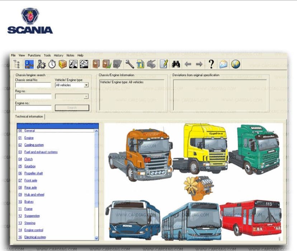Click the list scrollbar up arrow
This screenshot has width=297, height=251.
tap(96, 131)
